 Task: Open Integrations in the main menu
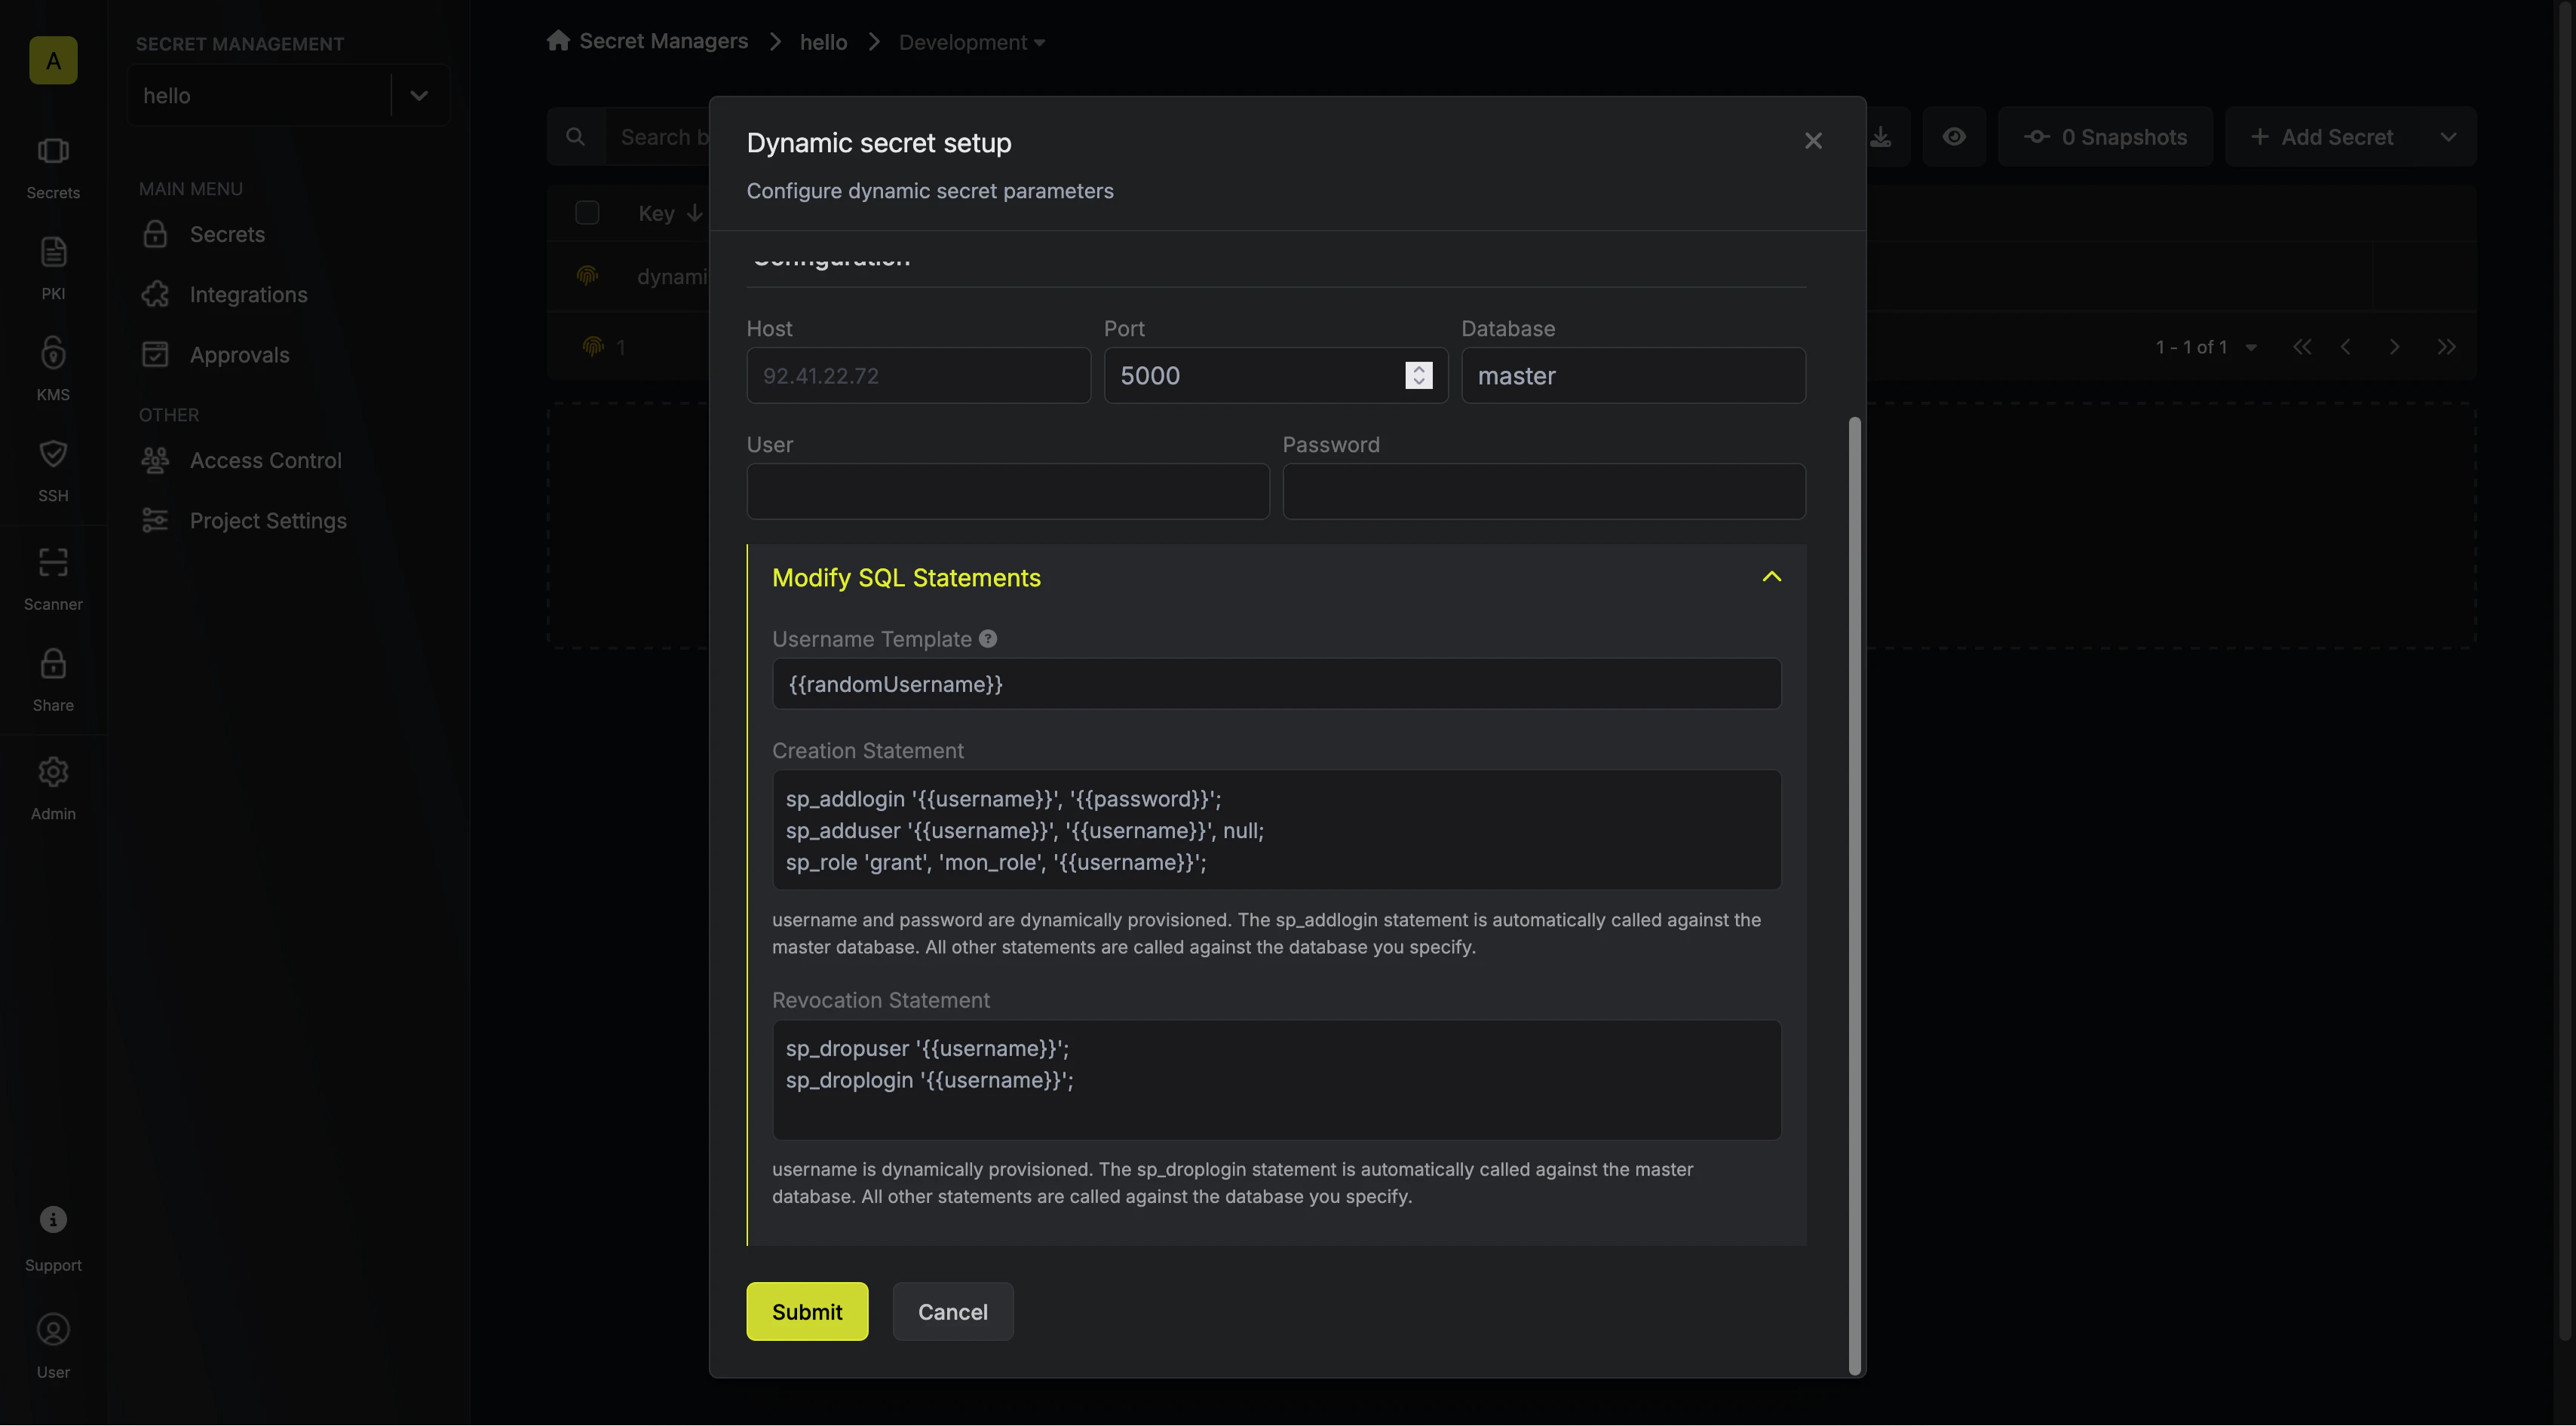pos(248,294)
